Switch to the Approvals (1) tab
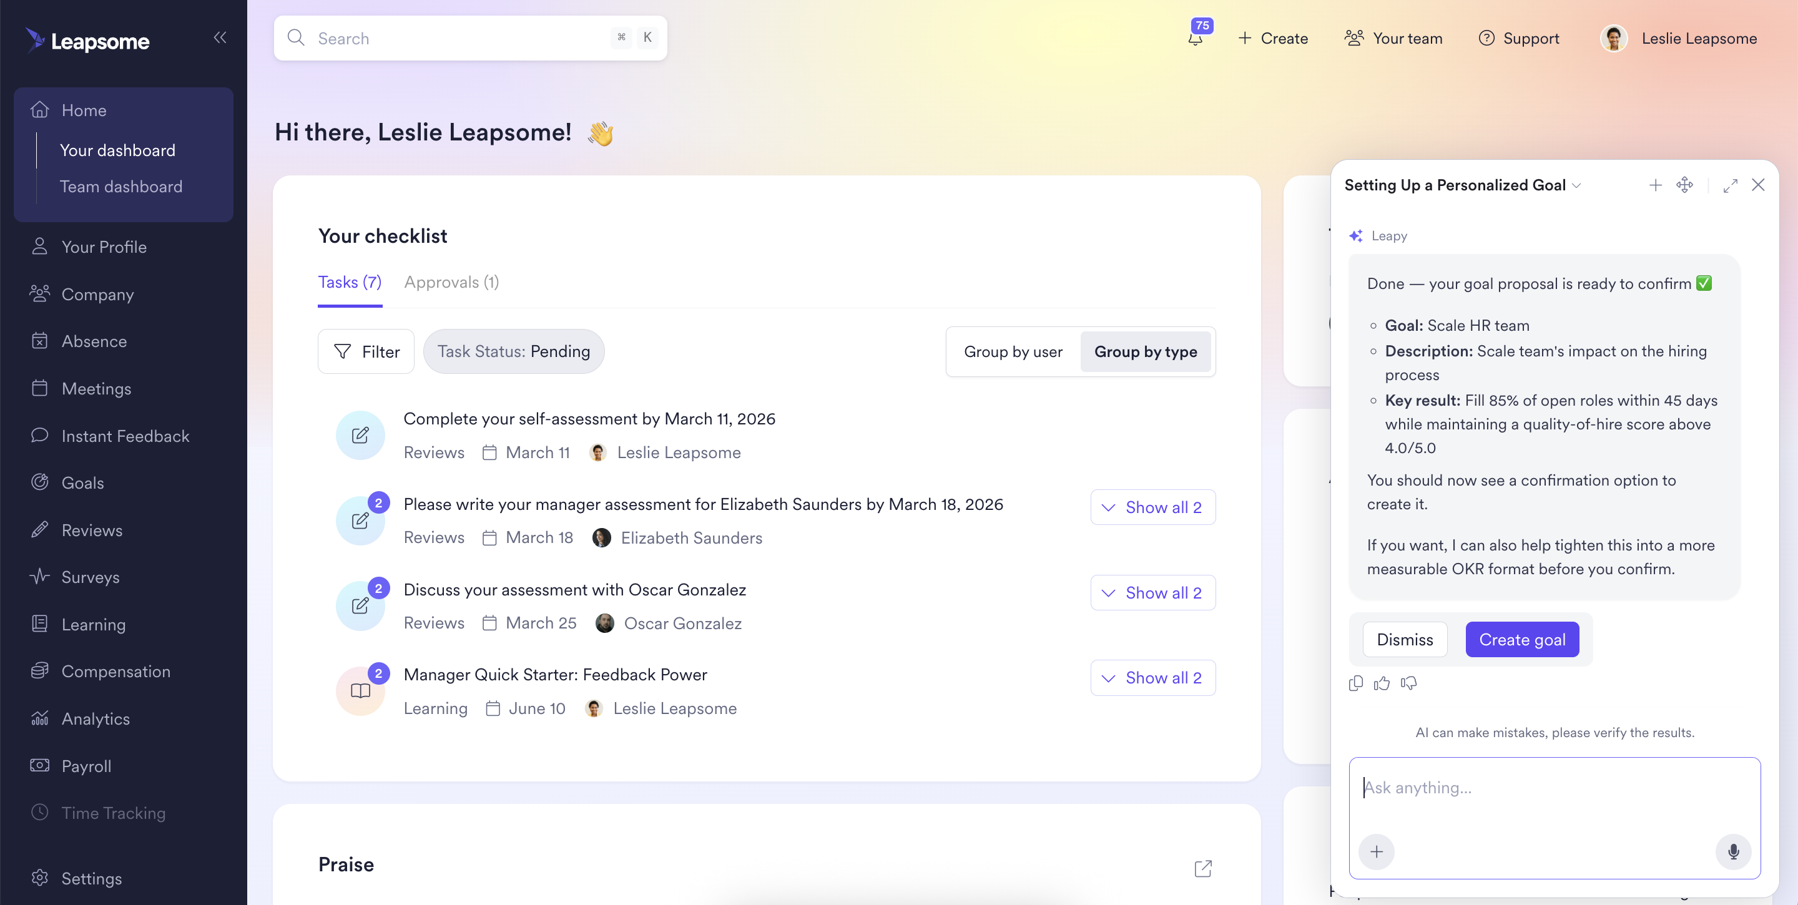 click(451, 283)
